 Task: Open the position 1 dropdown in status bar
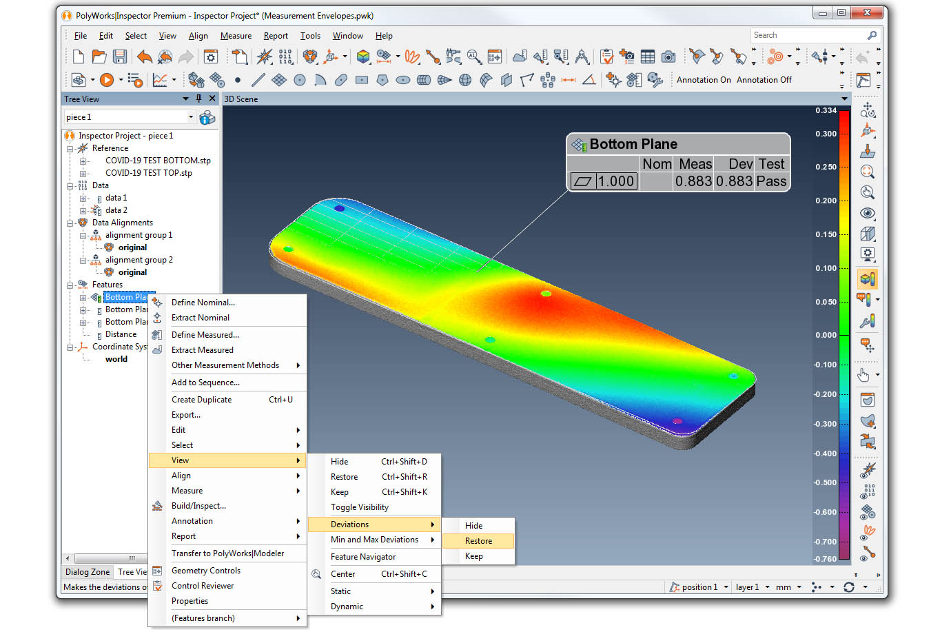726,587
